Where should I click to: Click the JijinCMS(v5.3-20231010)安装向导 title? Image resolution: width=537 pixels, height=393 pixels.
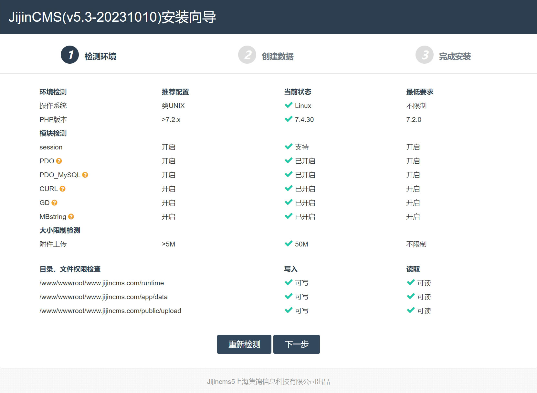point(112,17)
